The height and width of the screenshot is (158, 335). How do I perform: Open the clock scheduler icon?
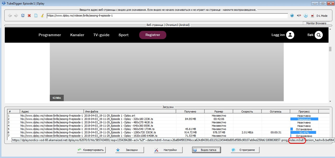point(306,16)
